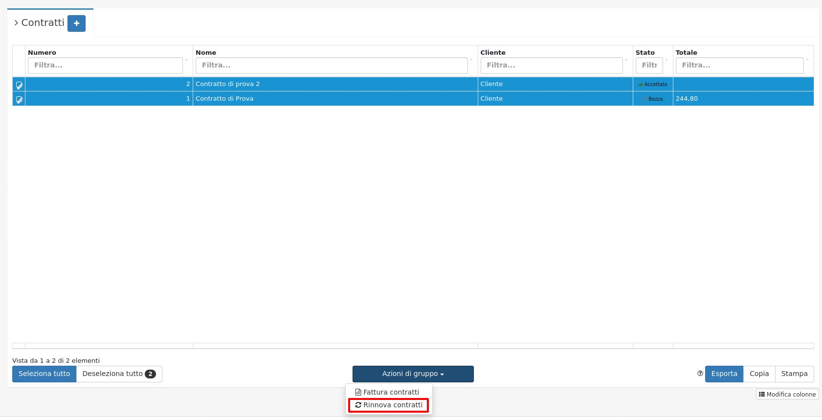This screenshot has height=420, width=822.
Task: Click the sort arrows in the Nome column
Action: click(471, 60)
